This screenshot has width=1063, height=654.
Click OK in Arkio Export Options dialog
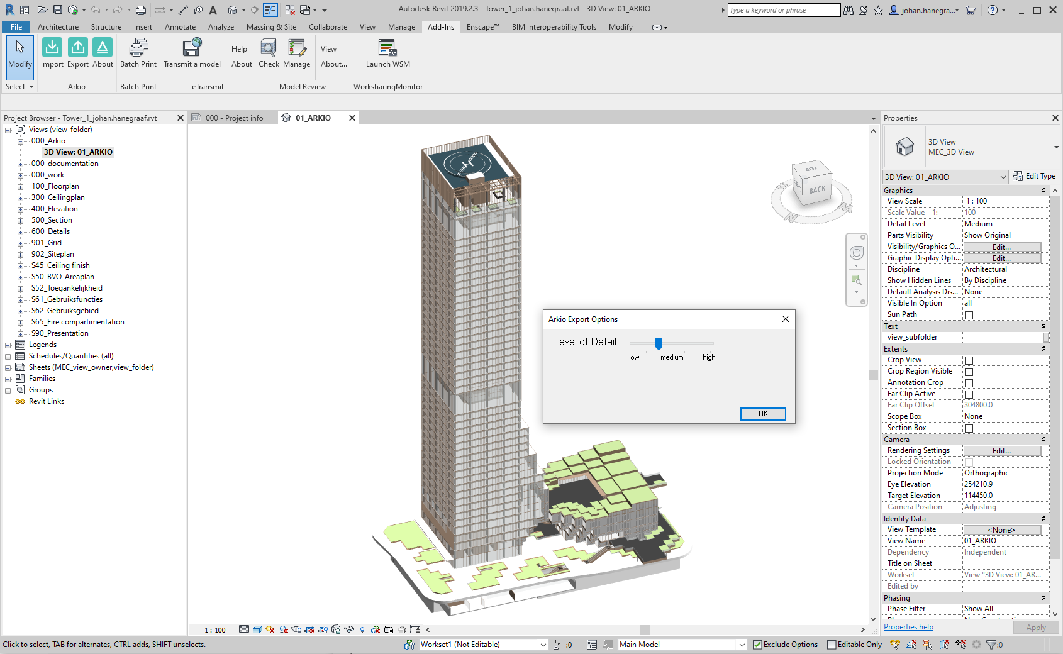(x=763, y=414)
